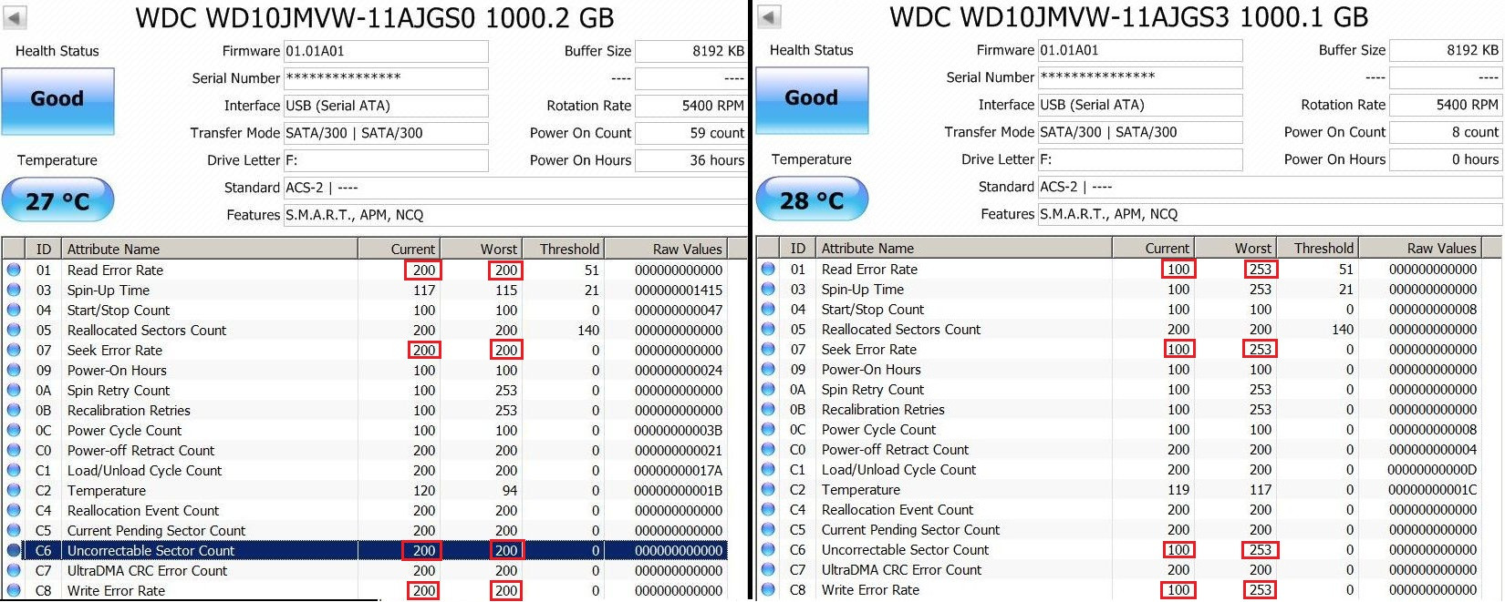Click raw value 000000001415

pos(679,290)
